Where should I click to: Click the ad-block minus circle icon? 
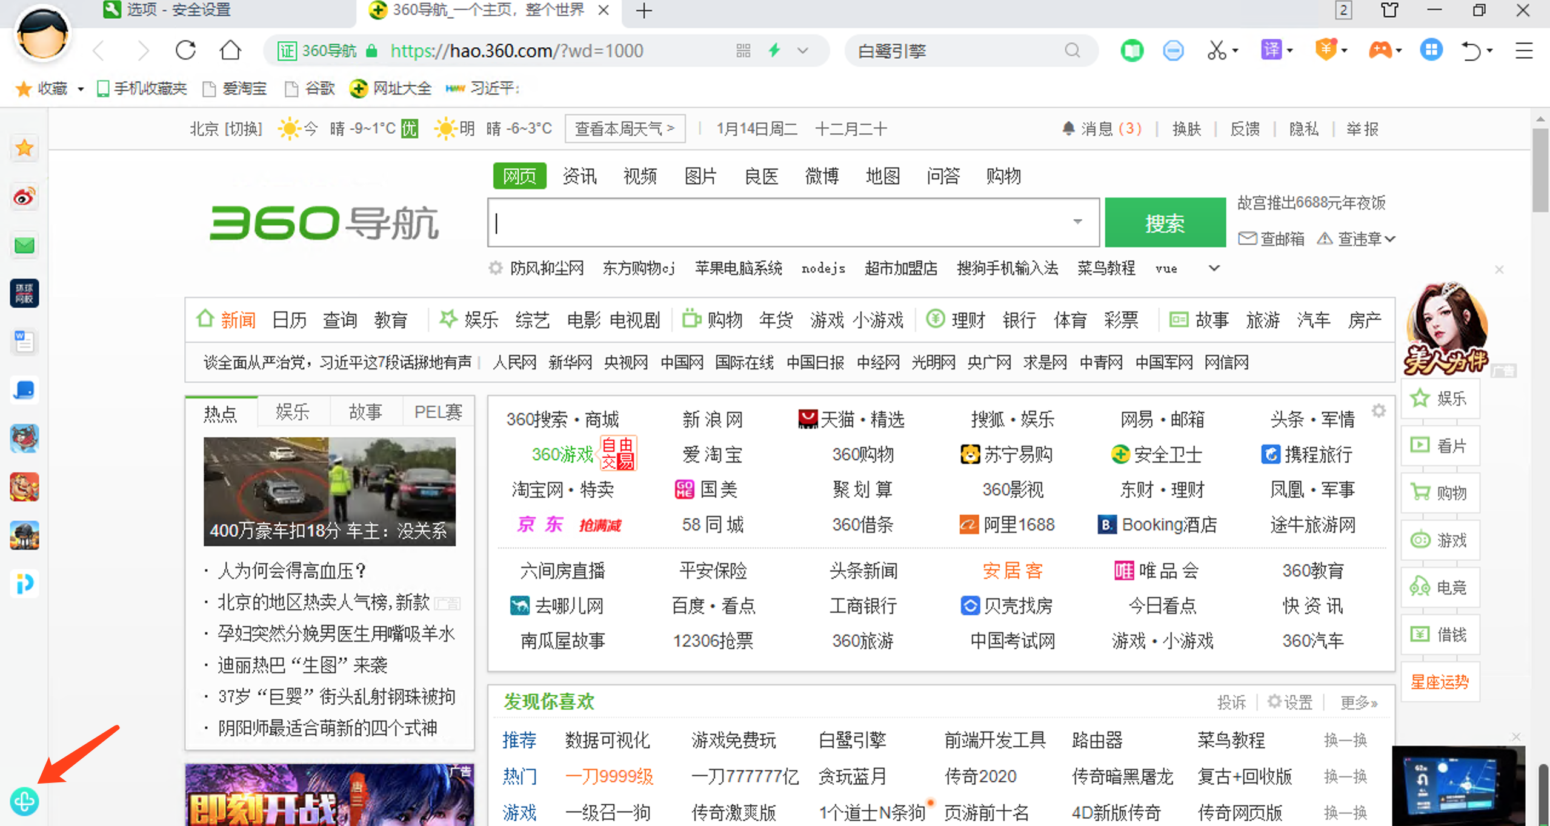click(1173, 50)
